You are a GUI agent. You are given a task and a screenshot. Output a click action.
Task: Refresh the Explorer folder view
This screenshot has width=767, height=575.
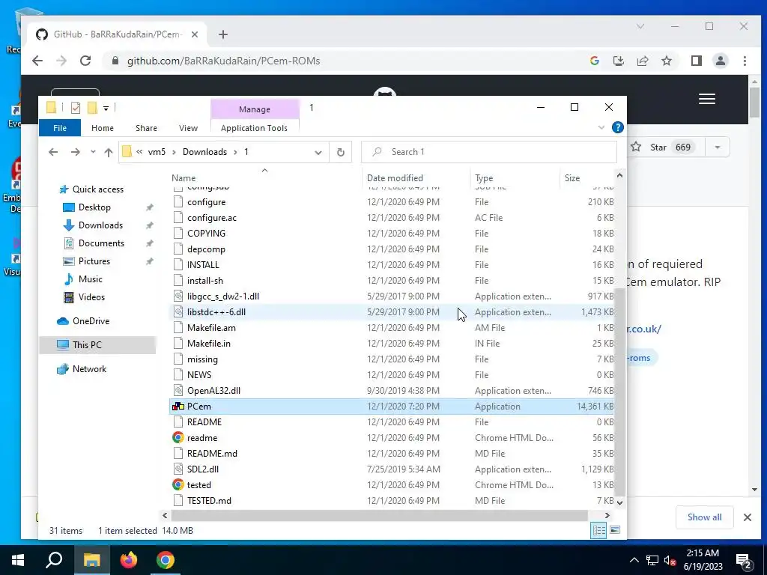(341, 152)
